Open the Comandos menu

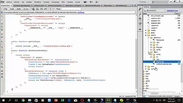coord(55,2)
